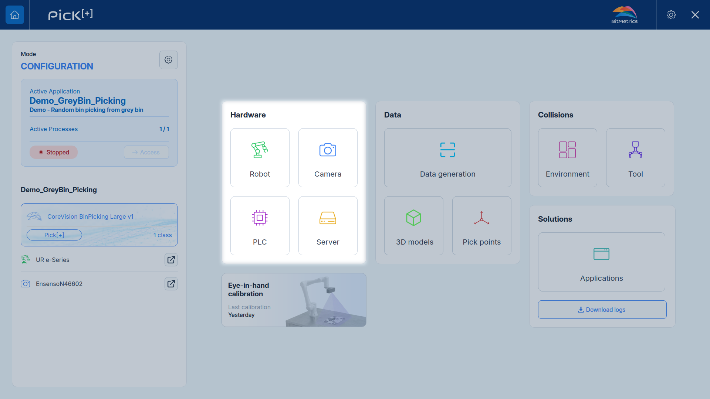Select the PLC hardware tile
Image resolution: width=710 pixels, height=399 pixels.
(260, 226)
